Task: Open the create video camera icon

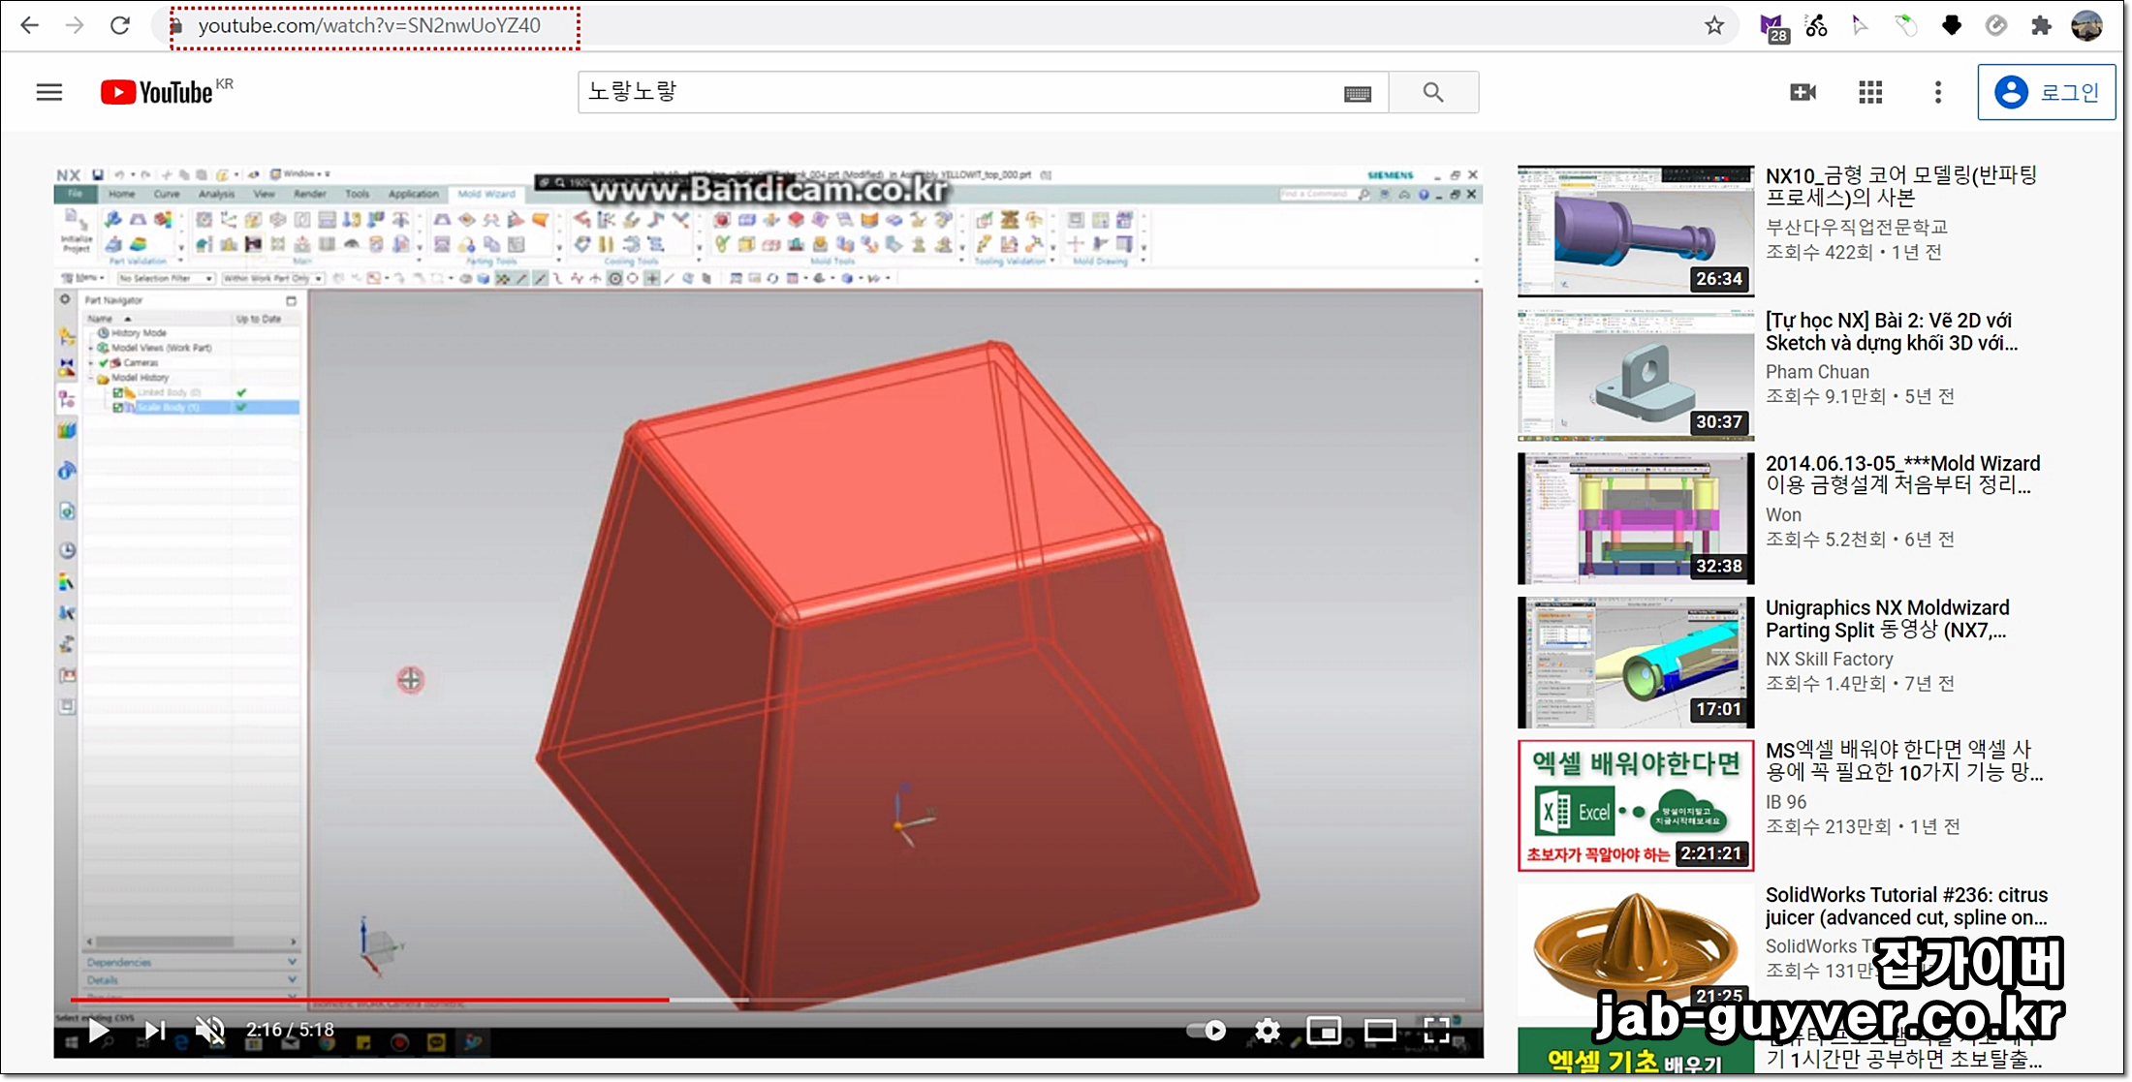Action: 1803,92
